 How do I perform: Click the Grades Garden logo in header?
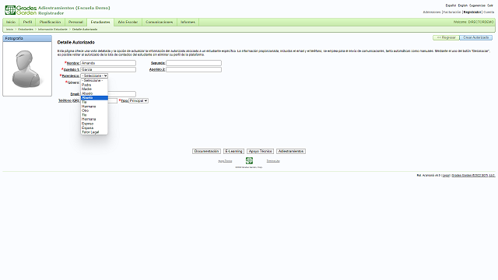(x=21, y=10)
